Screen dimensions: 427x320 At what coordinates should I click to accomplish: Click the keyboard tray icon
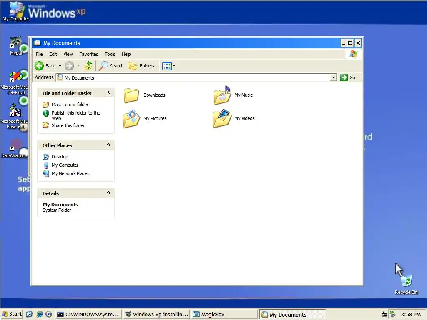tap(384, 315)
